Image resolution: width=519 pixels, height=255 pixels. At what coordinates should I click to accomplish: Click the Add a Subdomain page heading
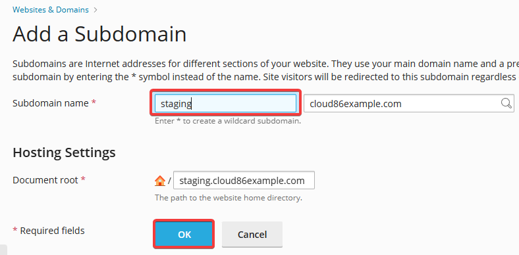tap(99, 34)
